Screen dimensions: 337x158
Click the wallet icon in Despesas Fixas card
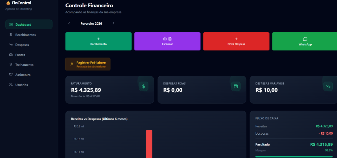click(x=236, y=86)
